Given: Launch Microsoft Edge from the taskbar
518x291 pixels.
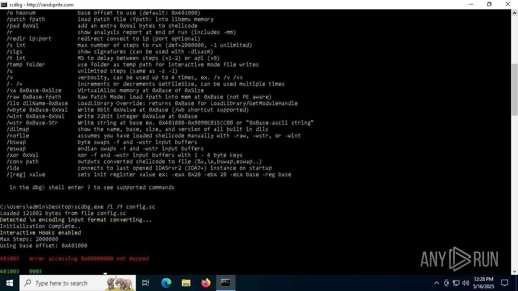Looking at the screenshot, I should (166, 283).
